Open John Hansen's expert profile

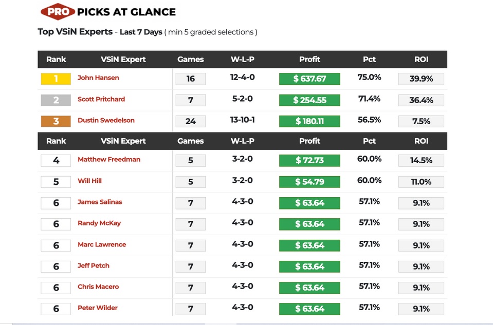coord(98,78)
